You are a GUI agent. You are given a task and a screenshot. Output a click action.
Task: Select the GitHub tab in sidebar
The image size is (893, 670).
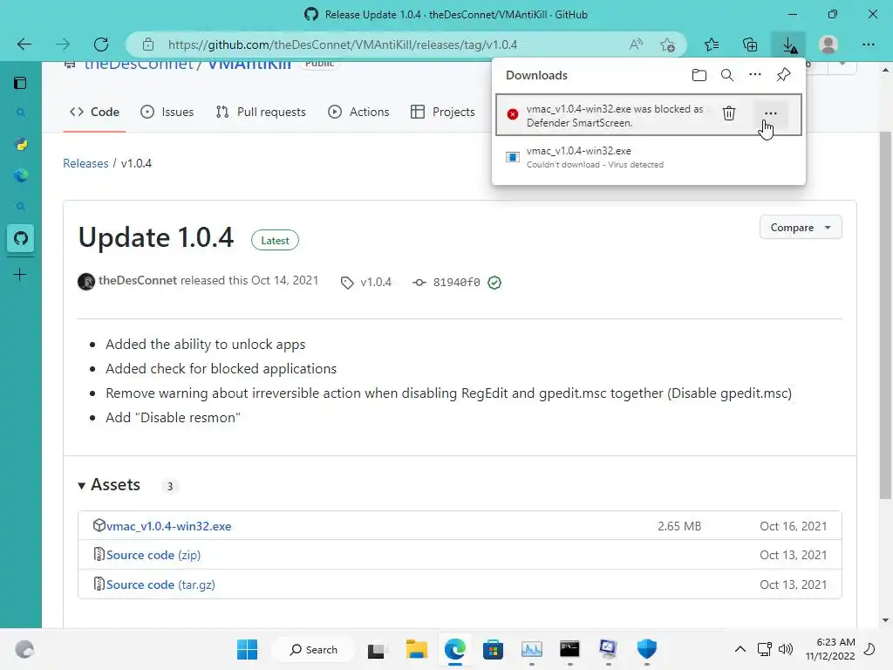tap(21, 238)
